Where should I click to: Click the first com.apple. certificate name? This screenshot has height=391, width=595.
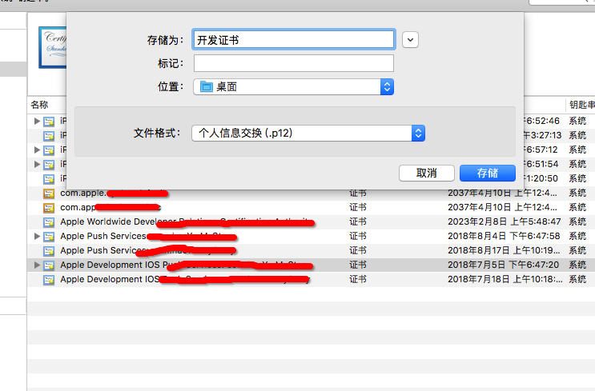click(115, 193)
